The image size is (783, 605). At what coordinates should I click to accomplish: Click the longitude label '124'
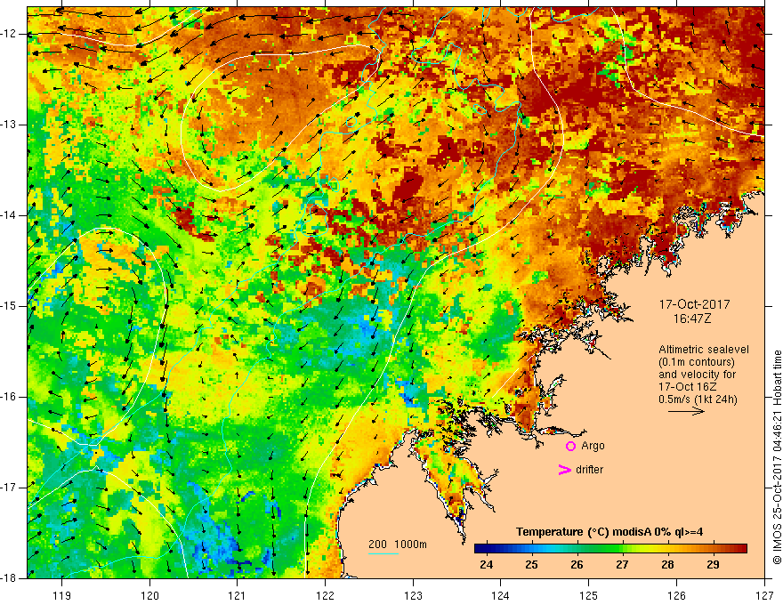pos(501,595)
